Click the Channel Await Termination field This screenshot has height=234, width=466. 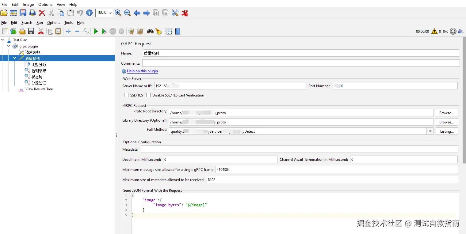(404, 159)
